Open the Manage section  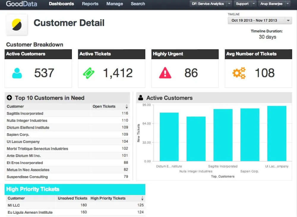[x=115, y=4]
